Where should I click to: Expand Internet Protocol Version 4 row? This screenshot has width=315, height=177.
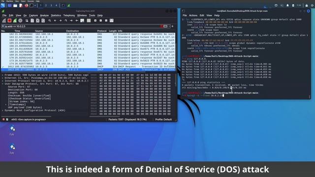tap(2, 81)
